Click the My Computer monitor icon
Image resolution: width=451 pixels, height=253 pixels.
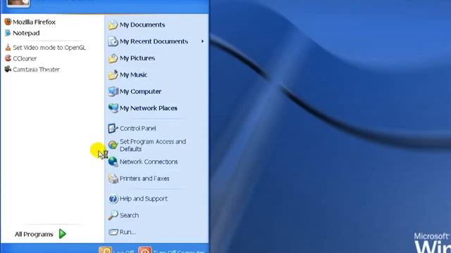click(x=113, y=91)
